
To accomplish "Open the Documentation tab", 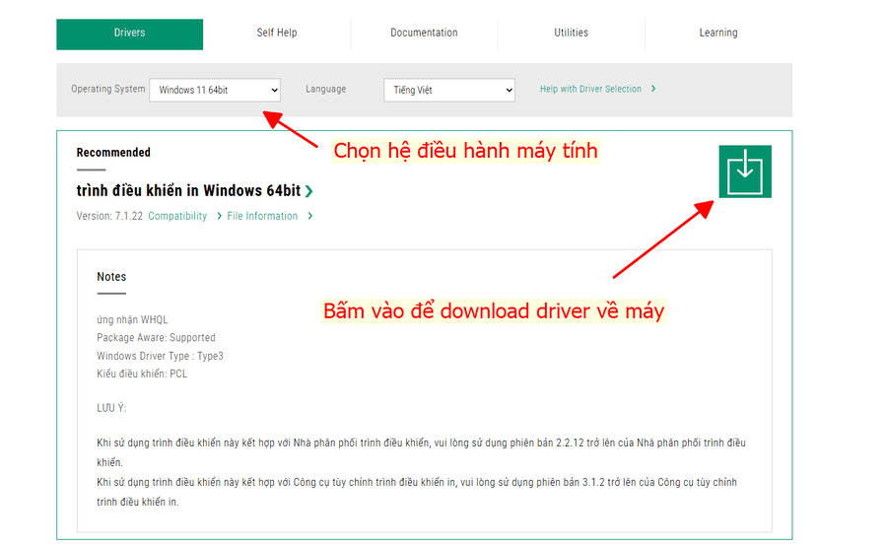I will coord(424,34).
